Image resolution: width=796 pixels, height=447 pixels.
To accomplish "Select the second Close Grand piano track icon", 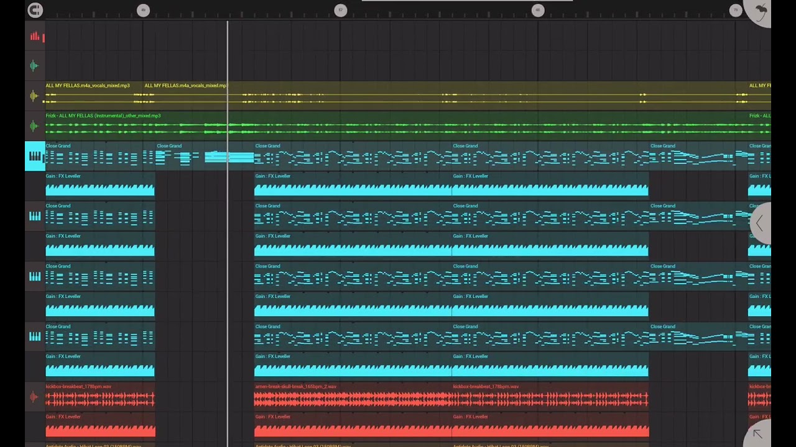I will 35,216.
